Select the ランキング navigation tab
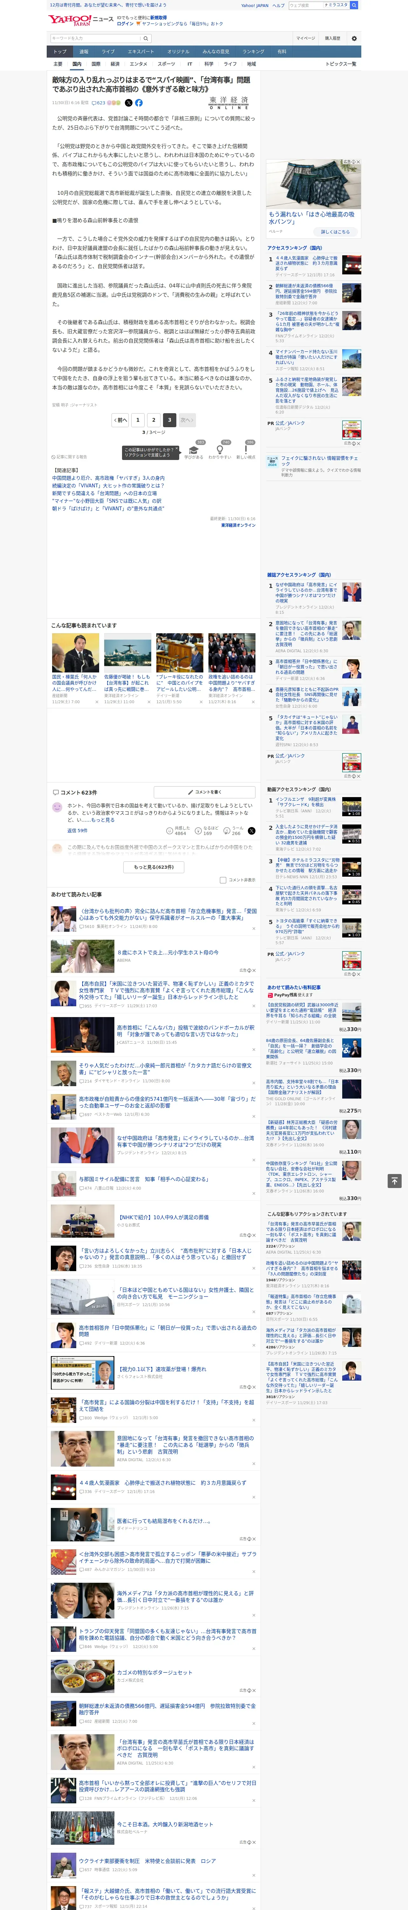The width and height of the screenshot is (408, 1910). 254,52
